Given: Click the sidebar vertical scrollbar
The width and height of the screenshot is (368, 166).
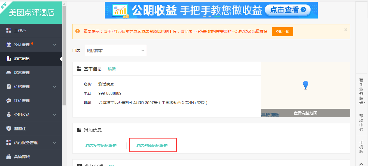Looking at the screenshot, I should [64, 56].
